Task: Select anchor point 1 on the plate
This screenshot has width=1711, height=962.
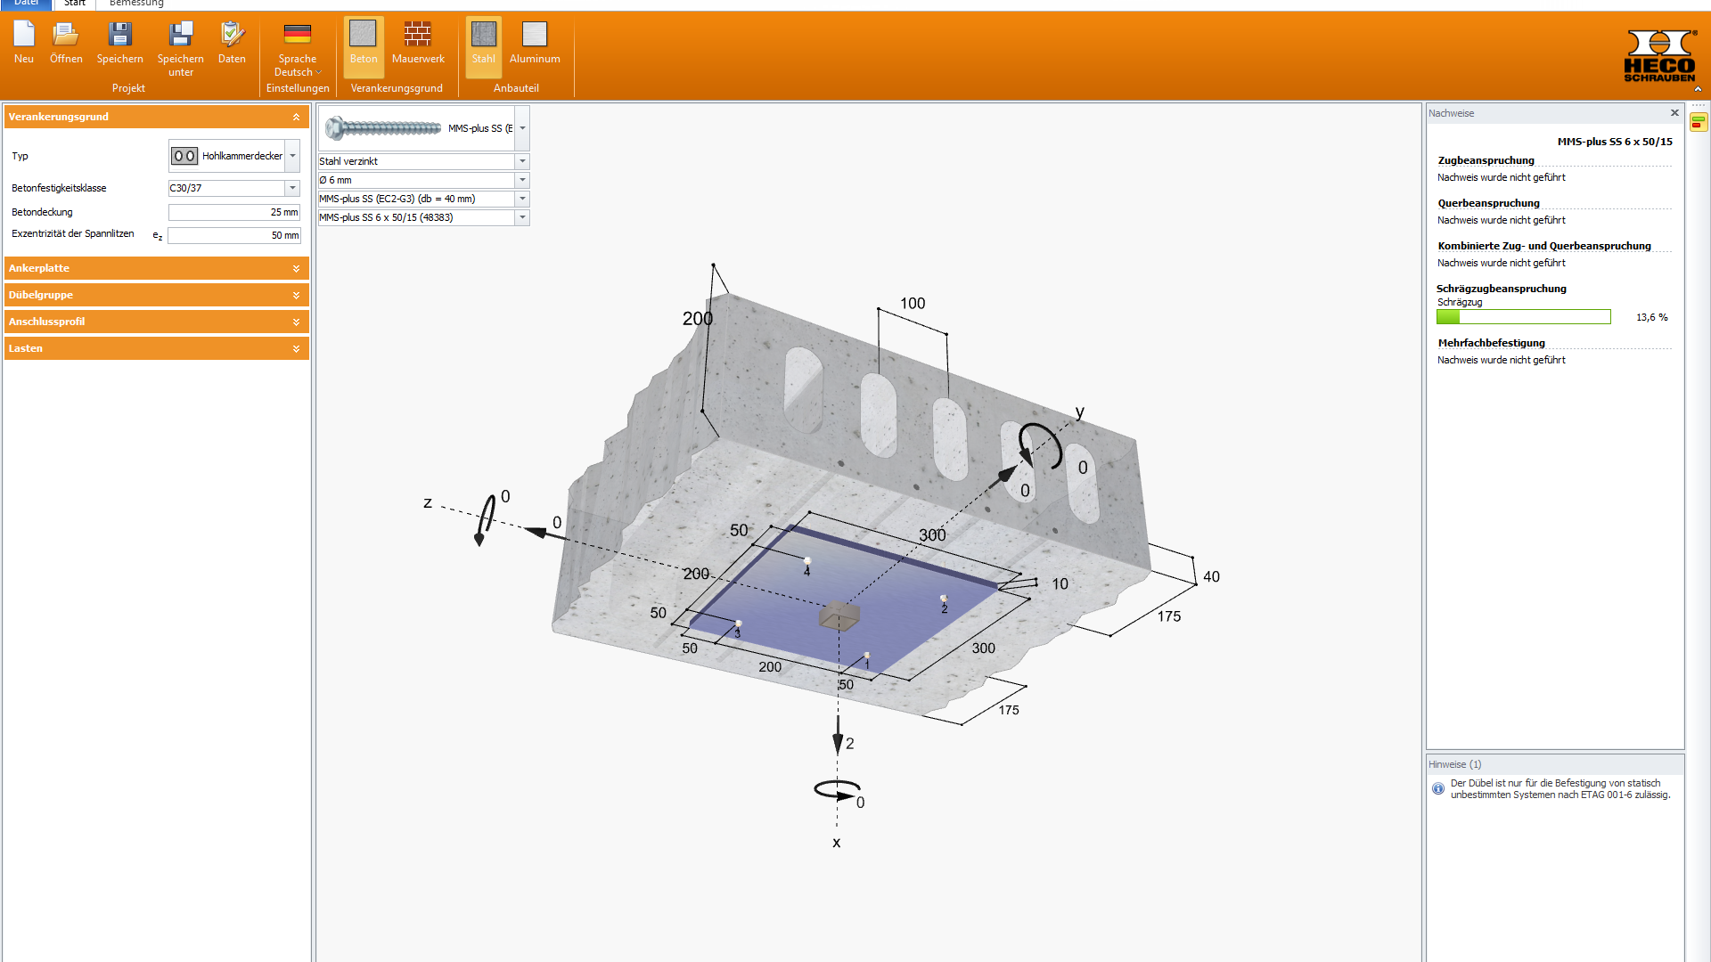Action: [x=866, y=657]
